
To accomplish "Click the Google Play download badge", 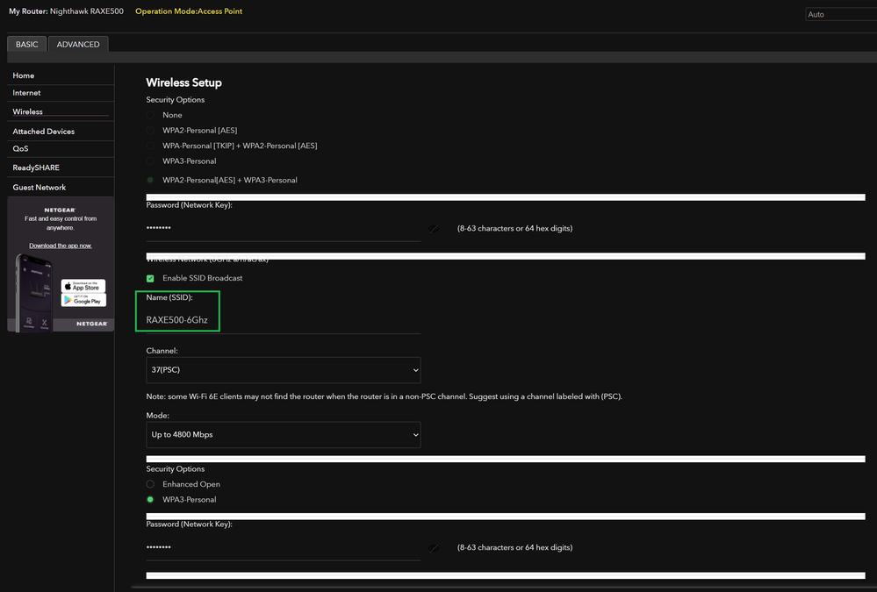I will tap(83, 301).
